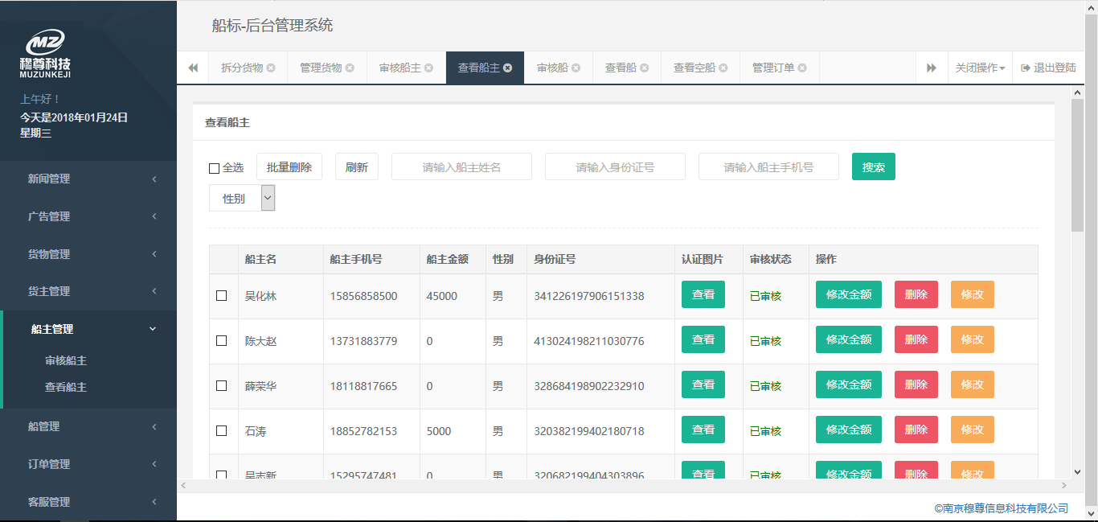Click the 请输入船主姓名 input field
The image size is (1098, 522).
(461, 167)
